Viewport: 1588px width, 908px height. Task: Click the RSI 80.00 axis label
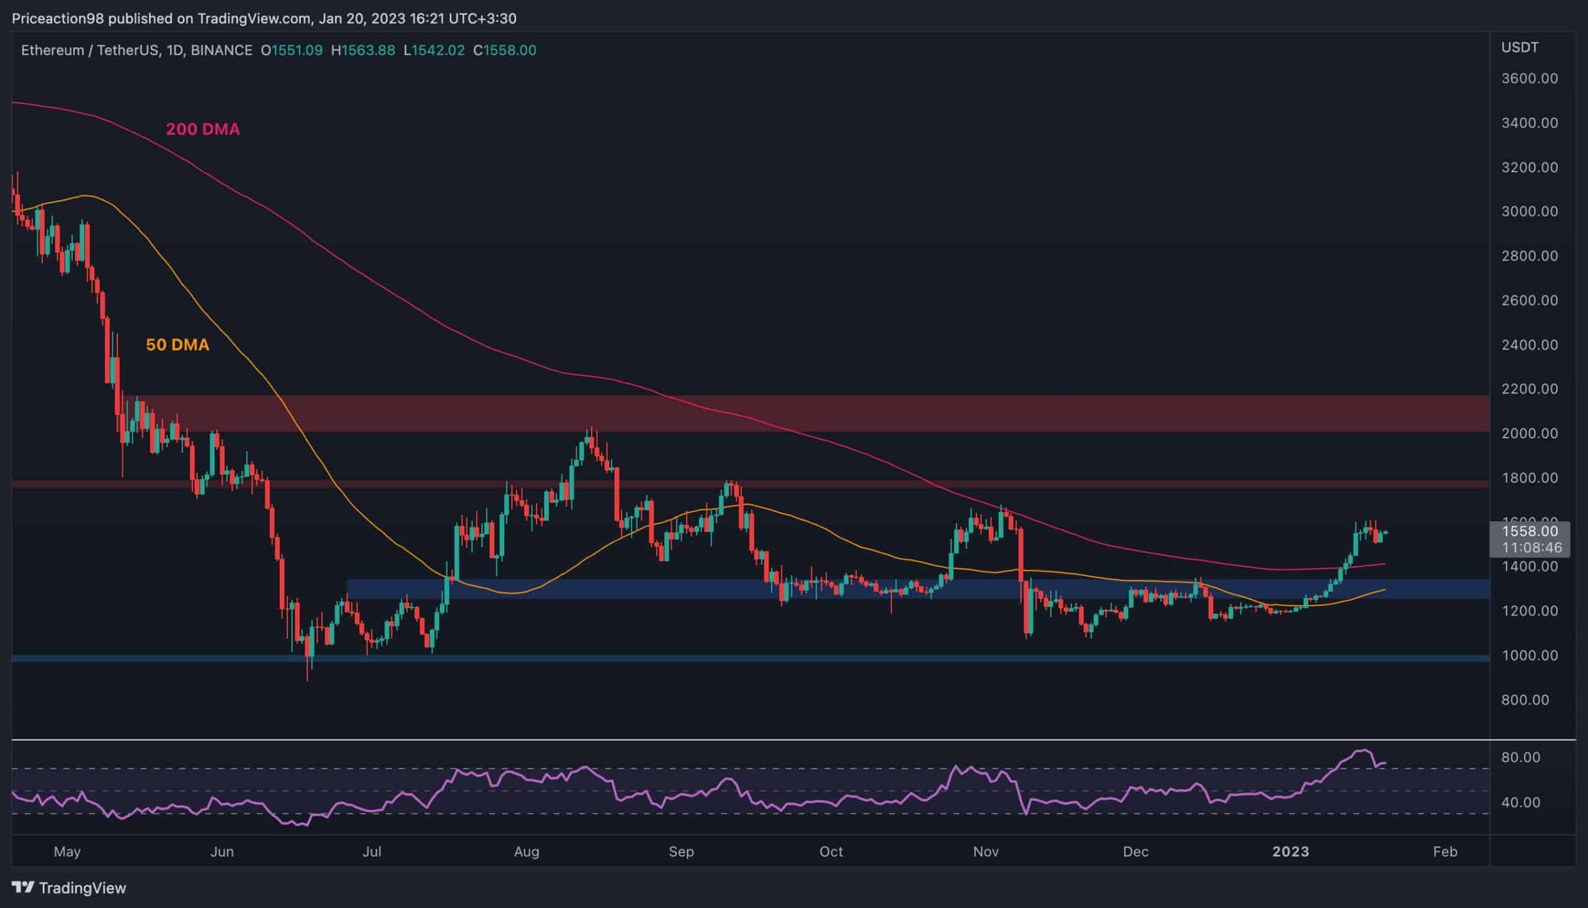coord(1520,757)
